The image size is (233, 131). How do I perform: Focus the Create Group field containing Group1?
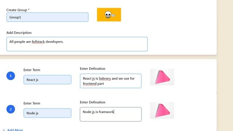point(47,17)
